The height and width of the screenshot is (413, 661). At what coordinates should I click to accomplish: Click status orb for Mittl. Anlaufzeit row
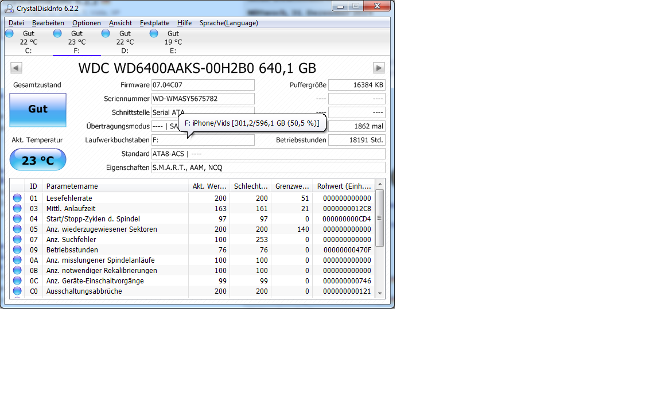[17, 208]
